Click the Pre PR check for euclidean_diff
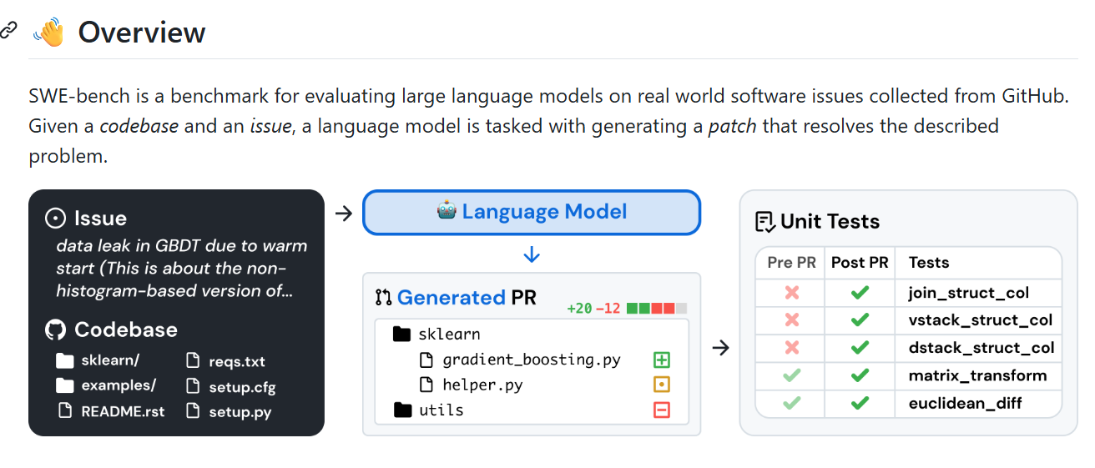 (792, 403)
